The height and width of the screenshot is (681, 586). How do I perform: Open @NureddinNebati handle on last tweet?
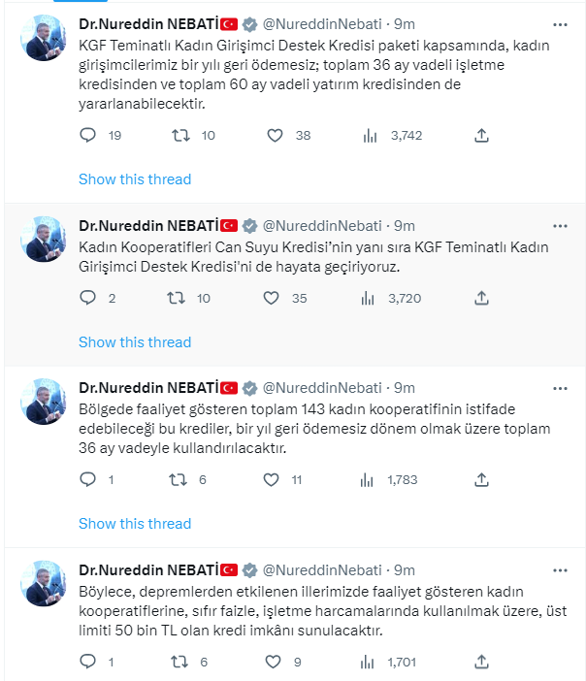tap(325, 570)
